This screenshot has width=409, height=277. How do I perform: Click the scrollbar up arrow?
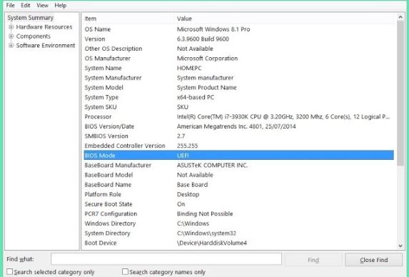click(400, 17)
